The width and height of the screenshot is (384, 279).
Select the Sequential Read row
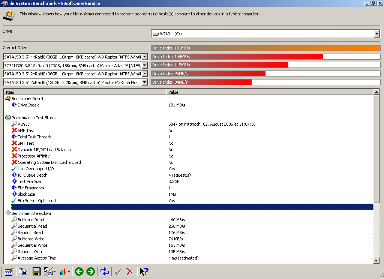[x=189, y=226]
